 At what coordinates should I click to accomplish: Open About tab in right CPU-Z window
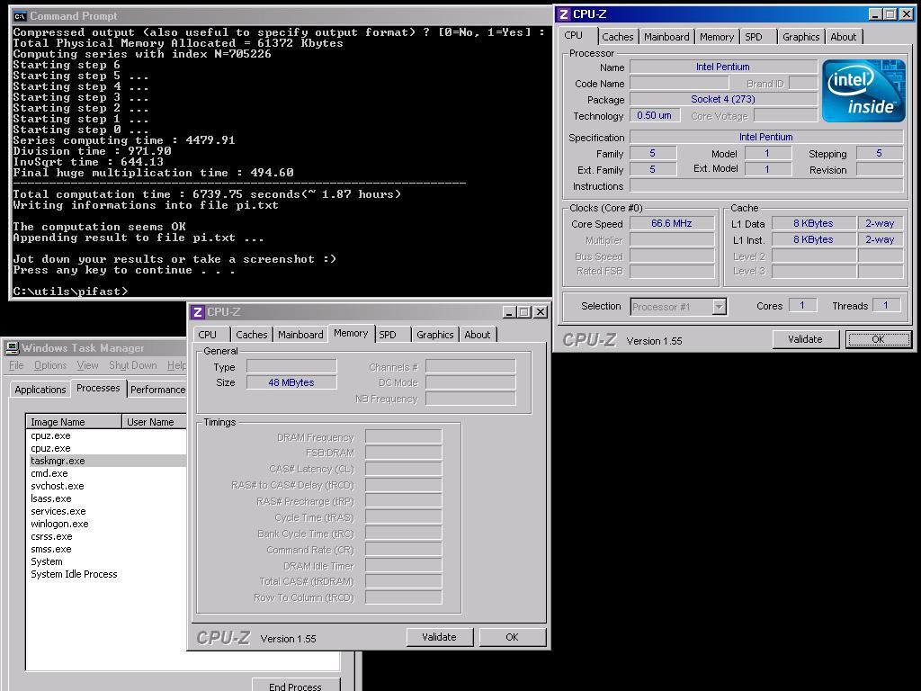pos(843,37)
